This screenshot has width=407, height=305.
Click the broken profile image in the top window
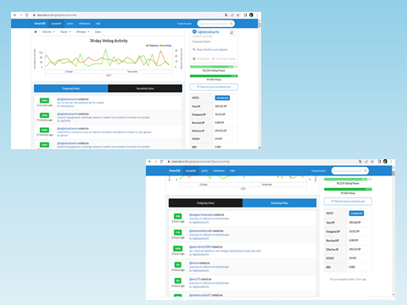tap(232, 32)
